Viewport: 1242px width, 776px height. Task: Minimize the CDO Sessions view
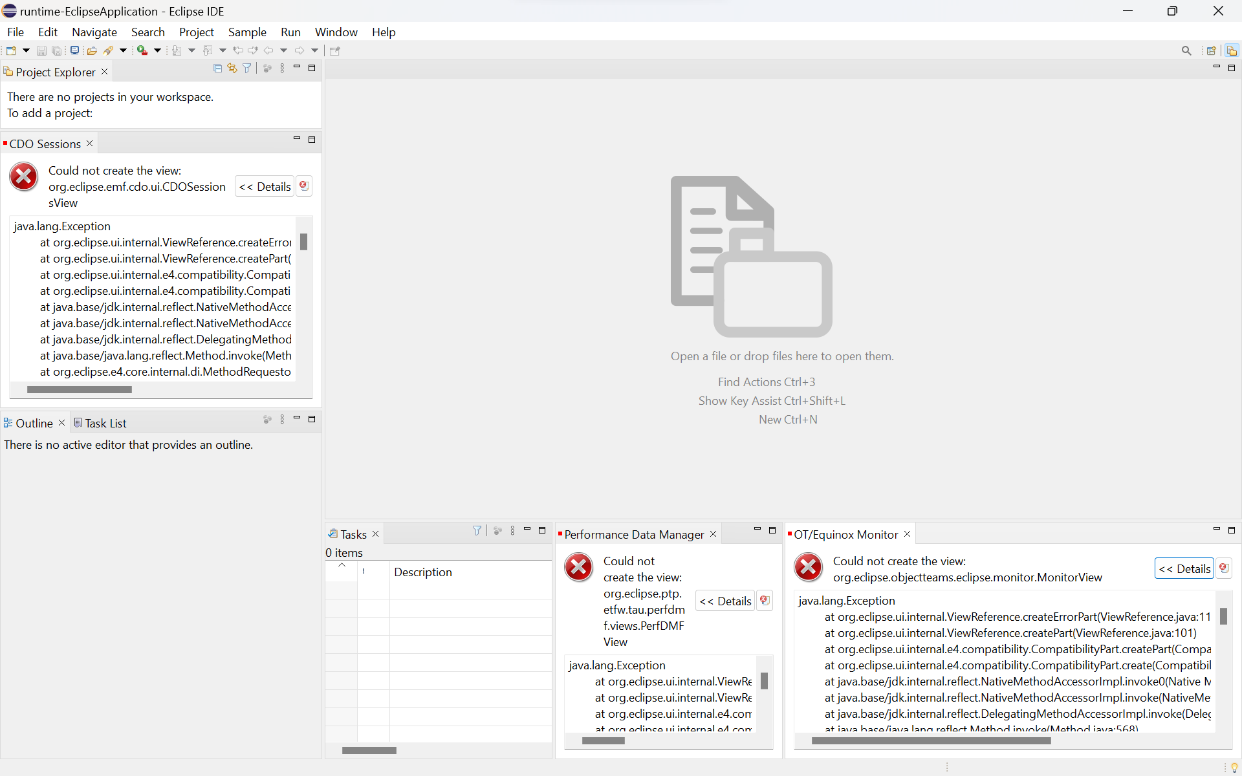297,139
